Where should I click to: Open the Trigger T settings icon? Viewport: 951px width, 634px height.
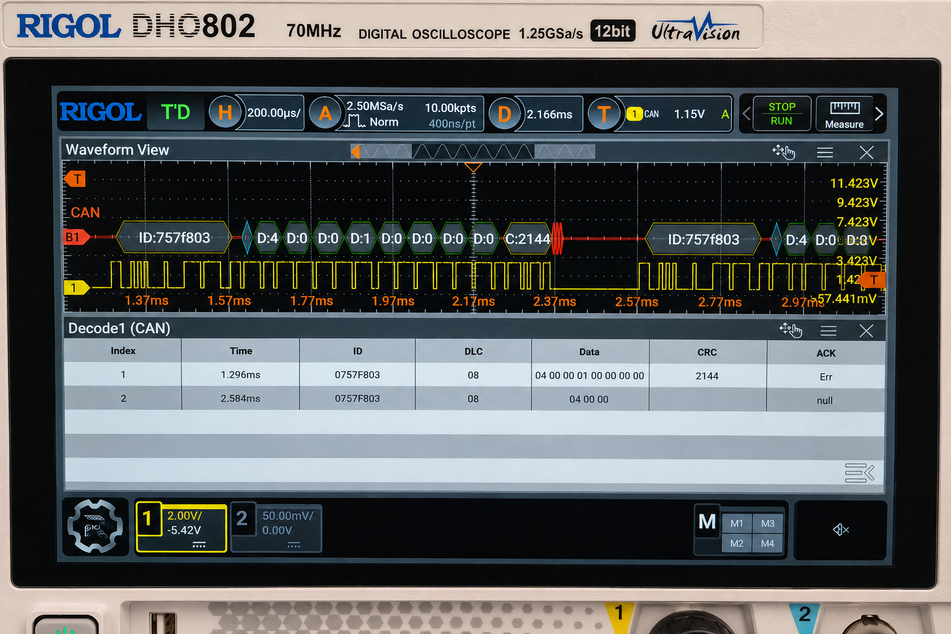tap(604, 114)
